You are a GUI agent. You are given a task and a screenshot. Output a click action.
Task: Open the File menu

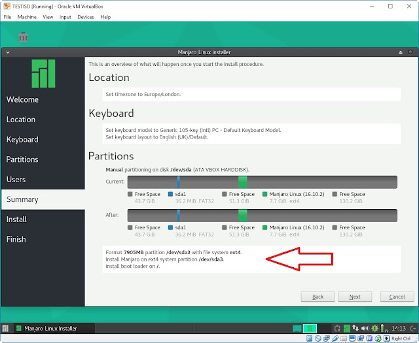coord(7,17)
